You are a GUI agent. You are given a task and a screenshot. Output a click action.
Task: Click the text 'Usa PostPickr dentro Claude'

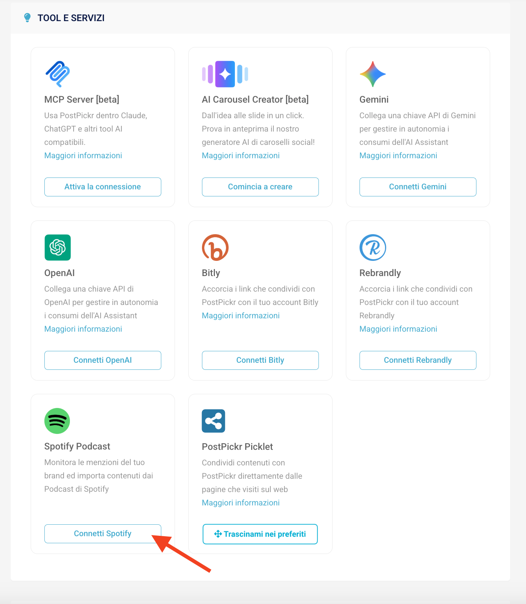tap(96, 116)
